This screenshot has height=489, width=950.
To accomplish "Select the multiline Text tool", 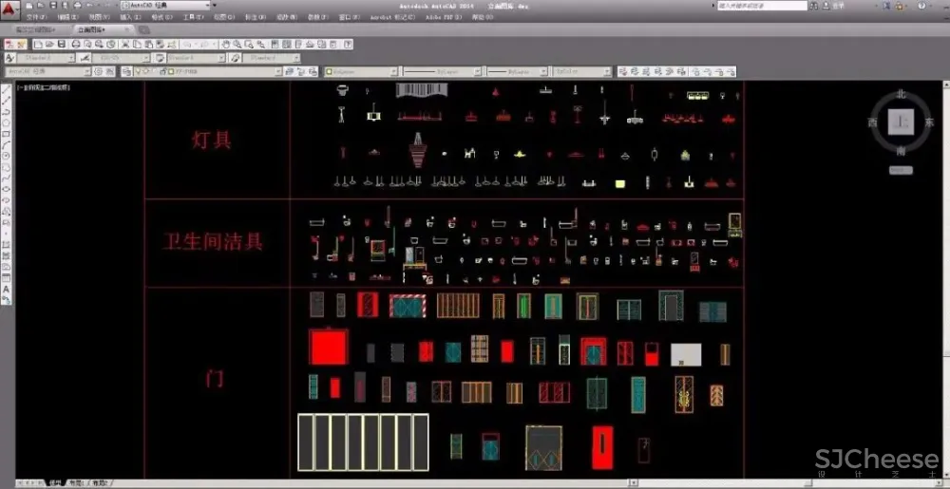I will (x=7, y=288).
